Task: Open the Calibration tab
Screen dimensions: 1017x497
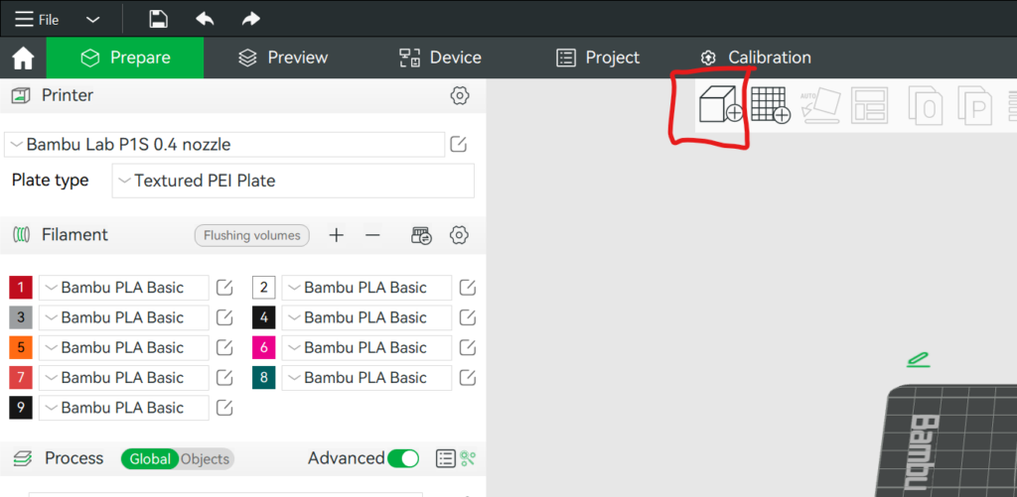Action: tap(755, 58)
